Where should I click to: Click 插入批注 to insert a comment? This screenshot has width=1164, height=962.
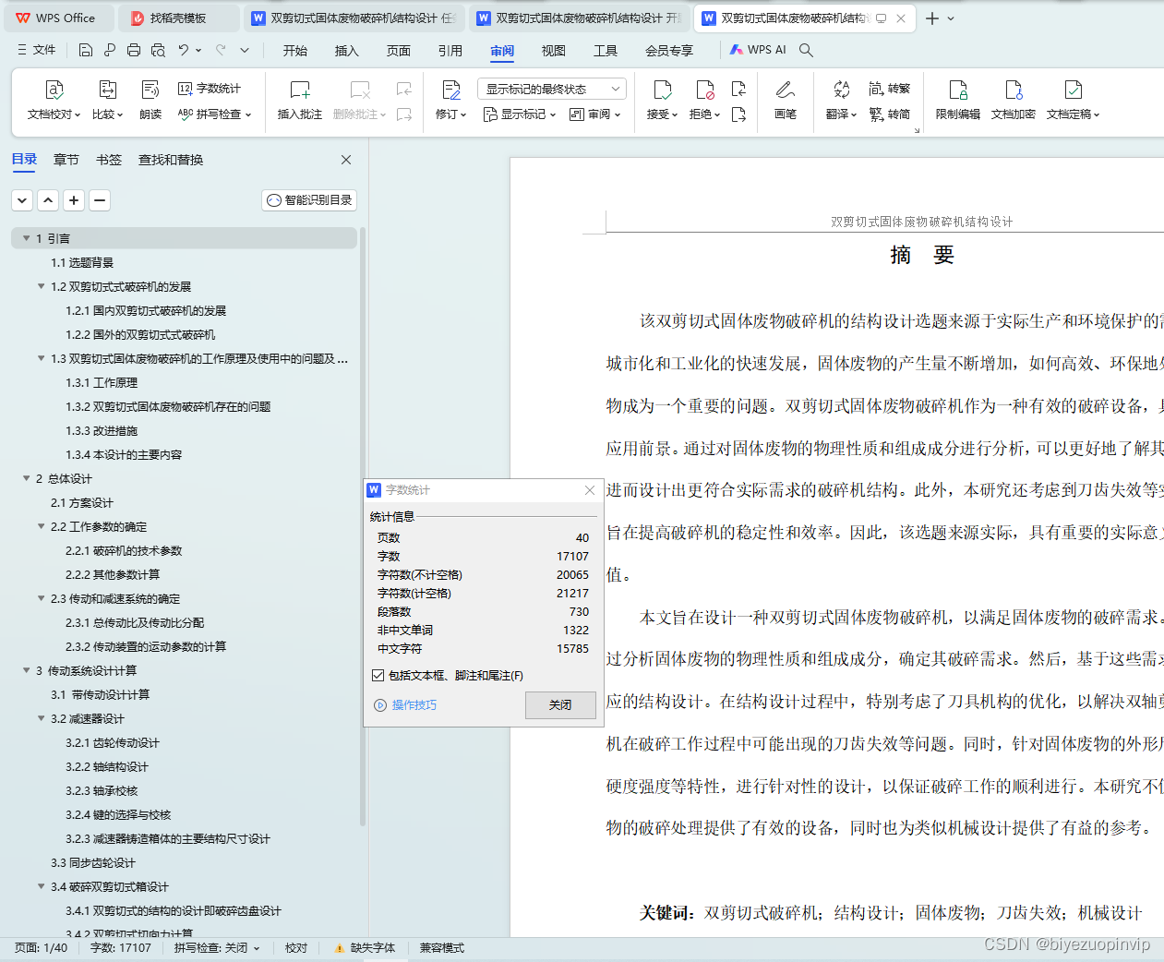click(x=300, y=101)
